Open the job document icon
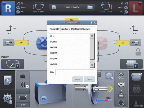The width and height of the screenshot is (144, 108). tap(54, 7)
